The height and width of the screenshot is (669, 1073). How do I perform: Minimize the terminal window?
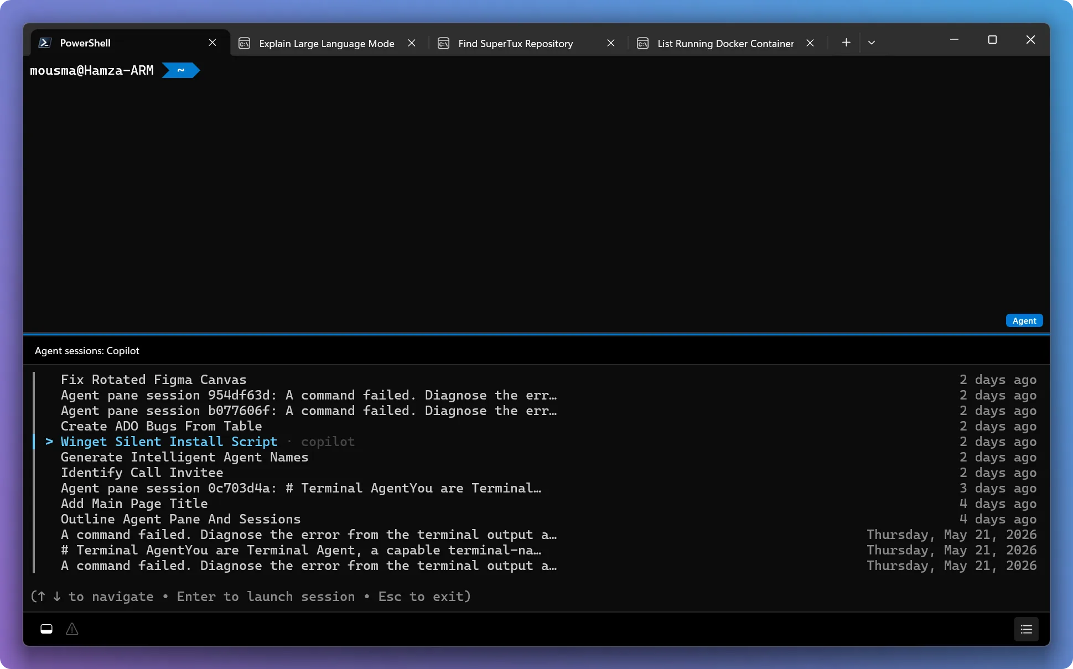pyautogui.click(x=954, y=40)
